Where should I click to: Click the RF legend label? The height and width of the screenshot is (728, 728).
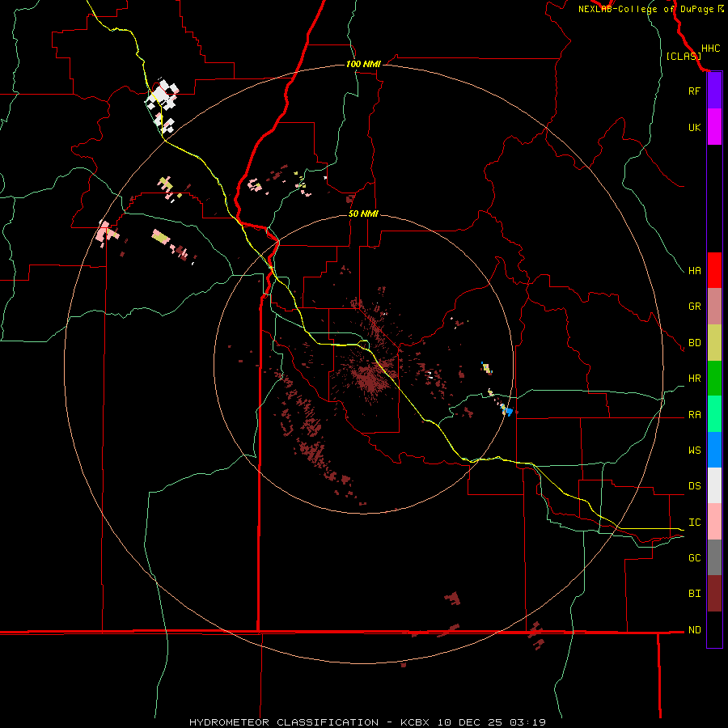tap(694, 91)
